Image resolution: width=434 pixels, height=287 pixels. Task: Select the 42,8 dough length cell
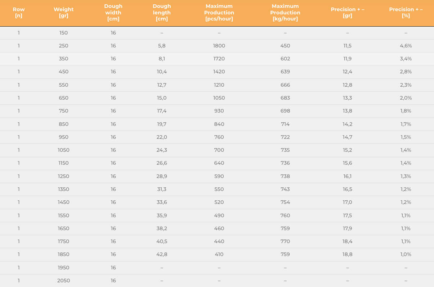(162, 254)
